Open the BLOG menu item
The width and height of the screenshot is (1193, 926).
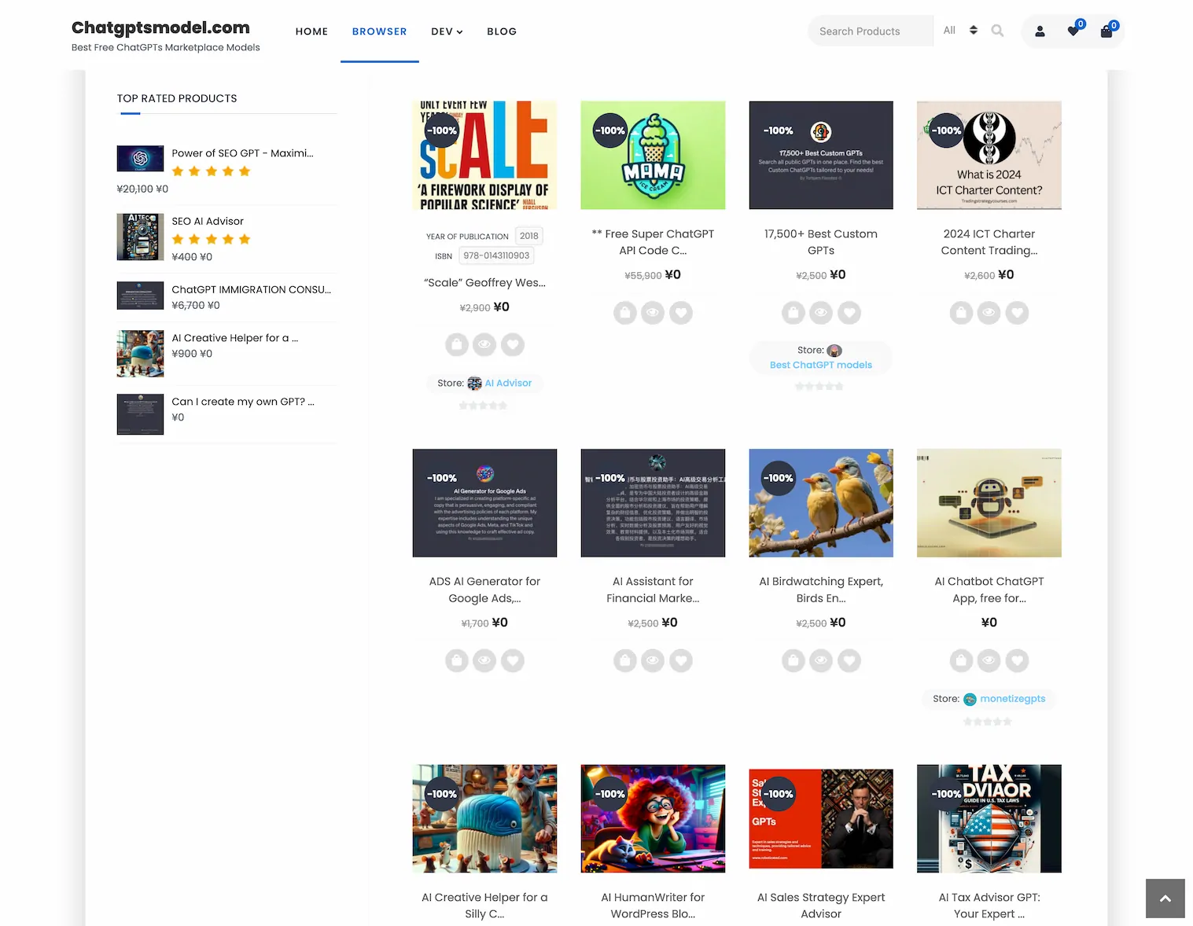(x=502, y=31)
